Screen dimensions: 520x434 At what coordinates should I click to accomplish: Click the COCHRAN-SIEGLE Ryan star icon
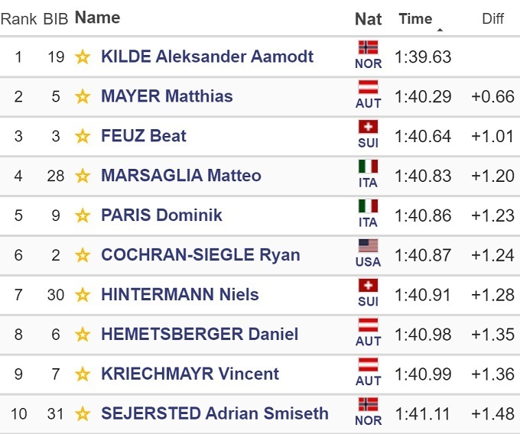[x=83, y=255]
